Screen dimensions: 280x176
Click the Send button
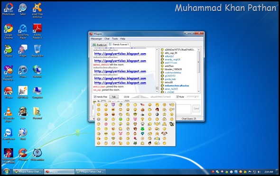(x=196, y=109)
